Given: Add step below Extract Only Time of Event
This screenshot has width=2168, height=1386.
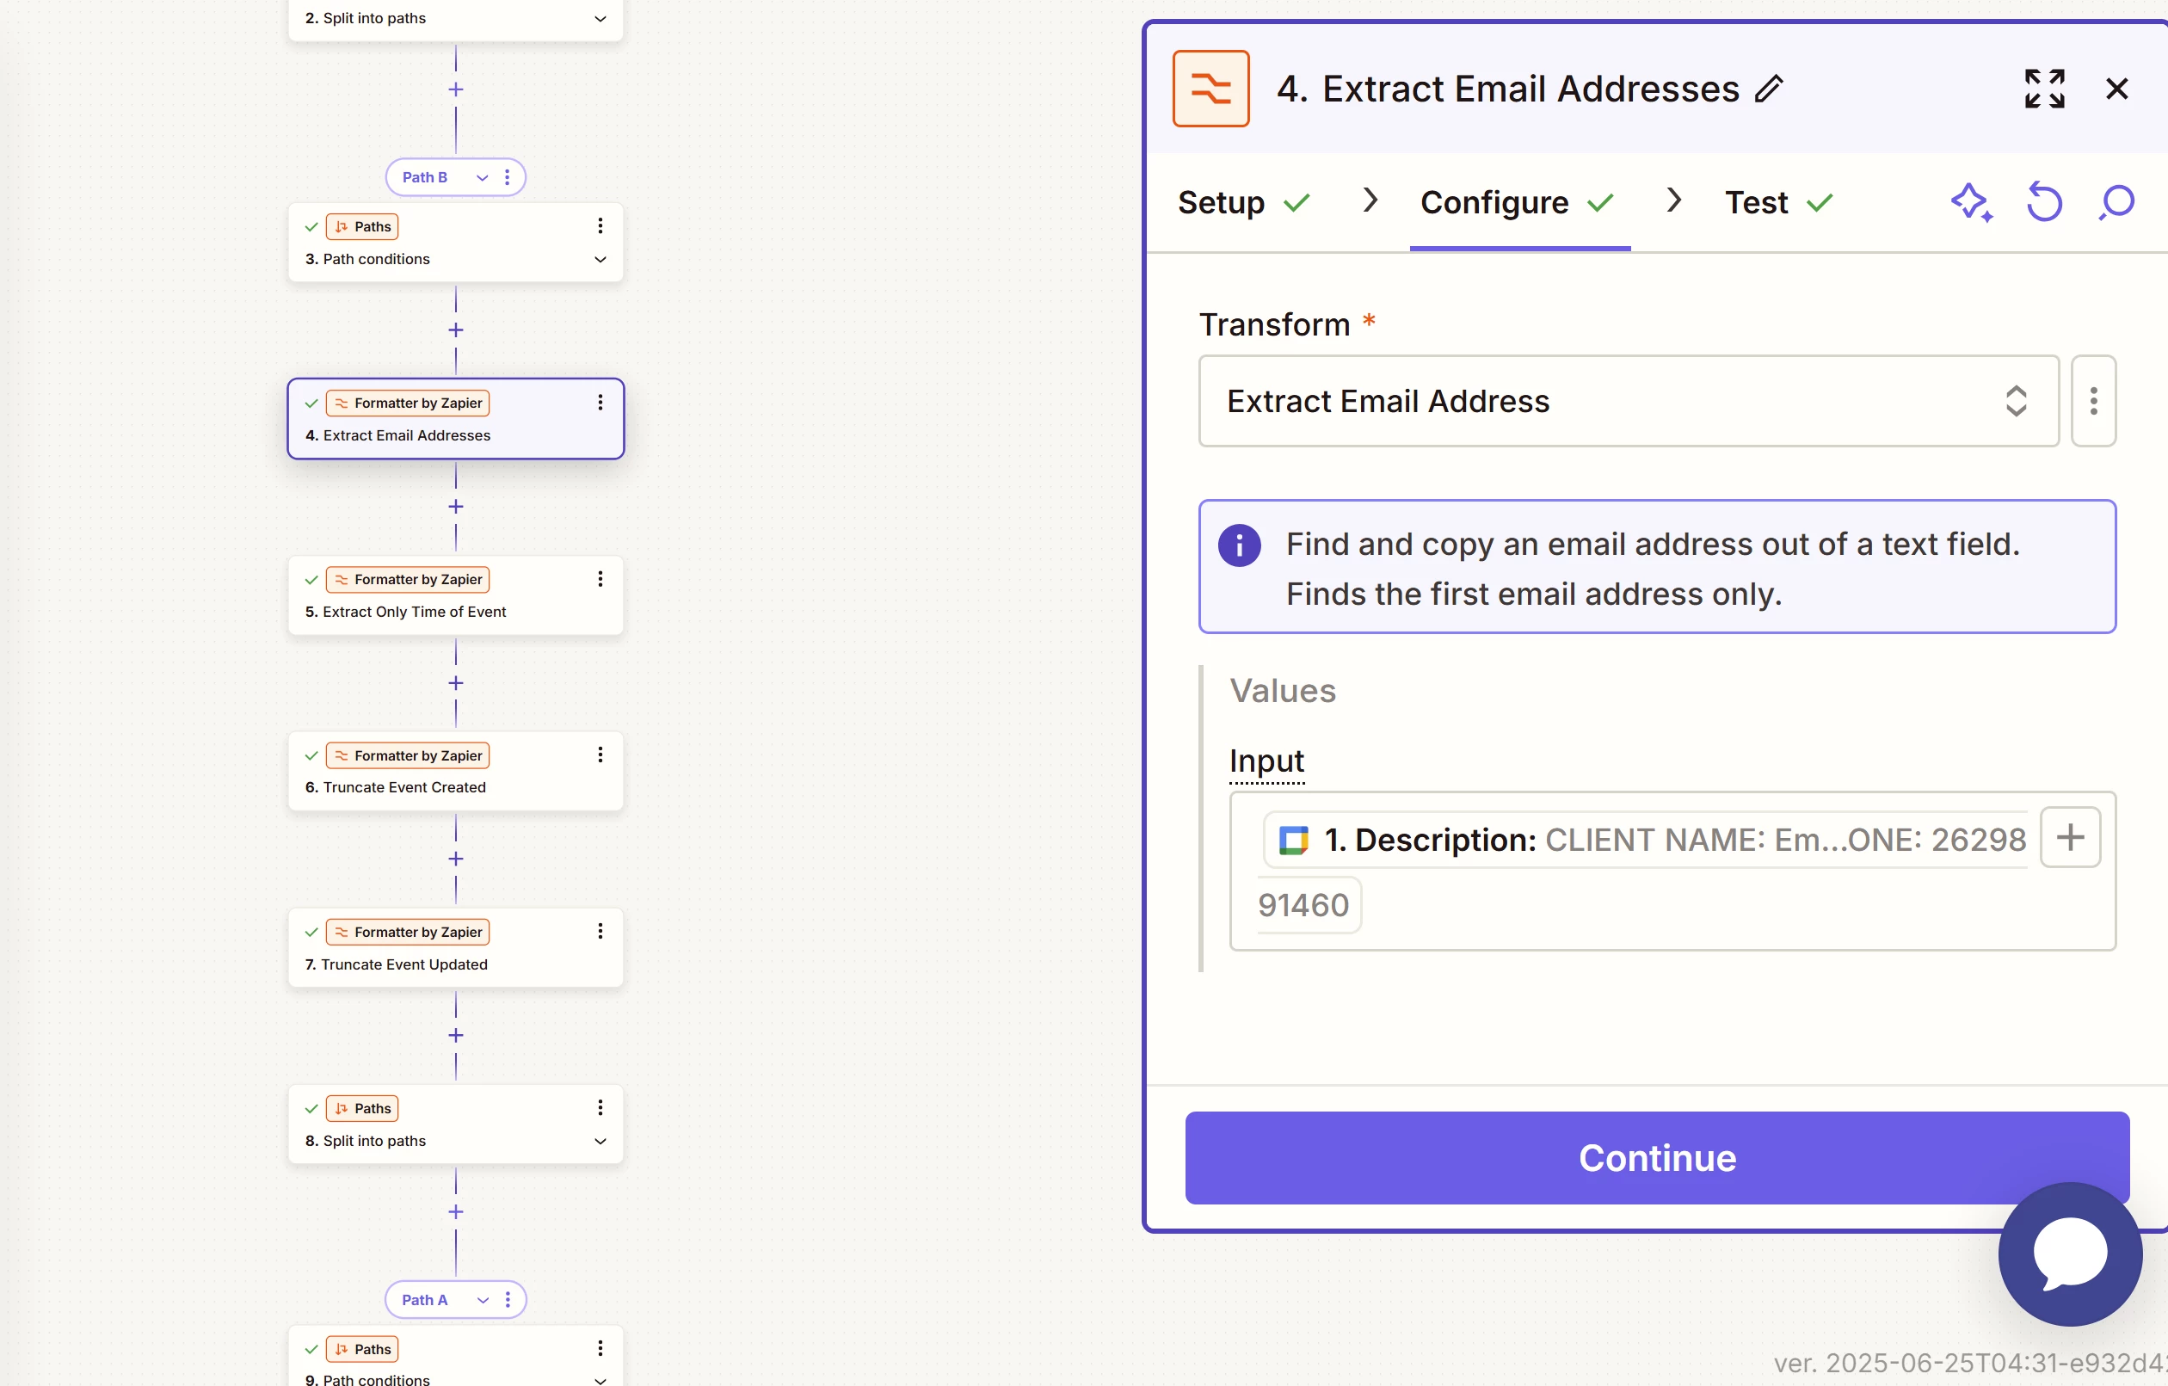Looking at the screenshot, I should click(456, 682).
